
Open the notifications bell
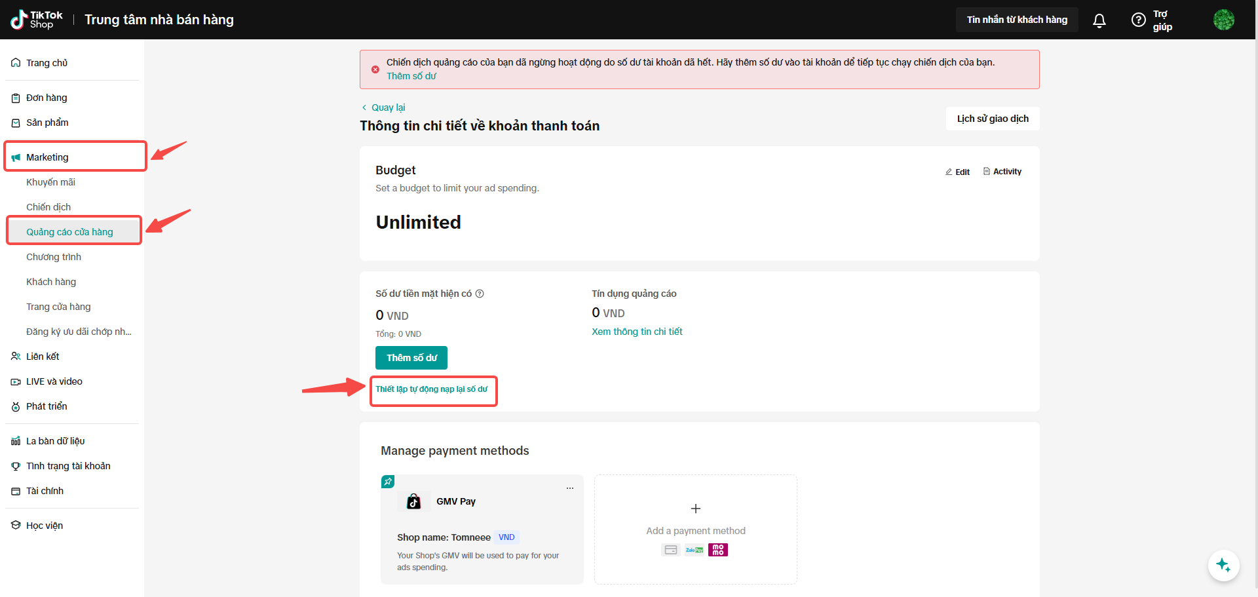pos(1099,20)
